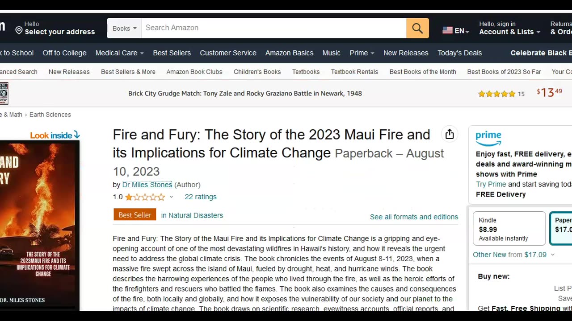Click the Best Seller badge

tap(135, 215)
